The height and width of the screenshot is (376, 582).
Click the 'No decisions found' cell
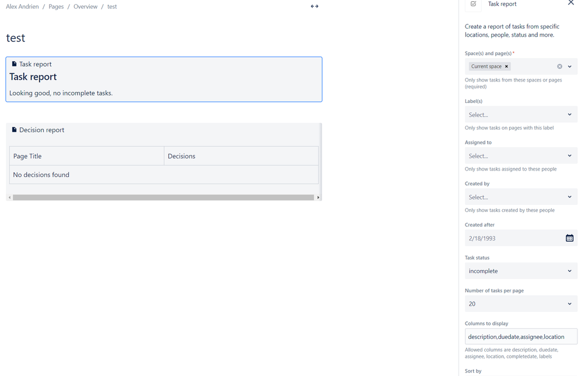coord(164,175)
